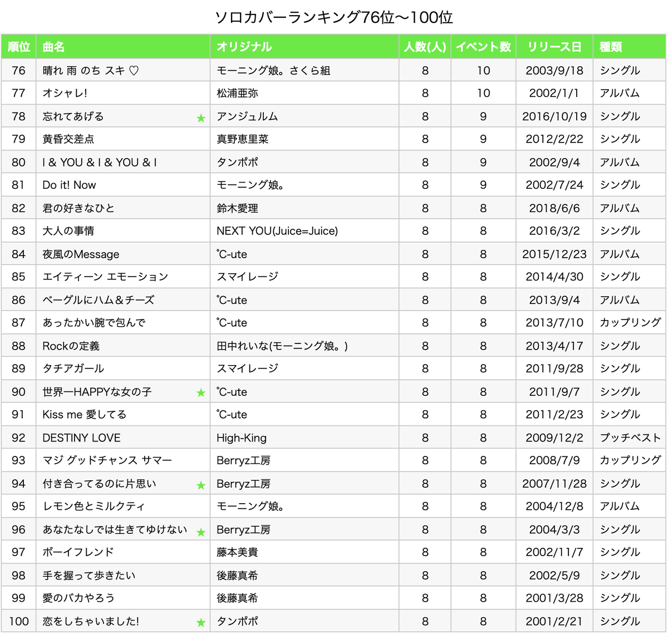This screenshot has width=668, height=634.
Task: Click the 人数(人) column header
Action: [425, 47]
